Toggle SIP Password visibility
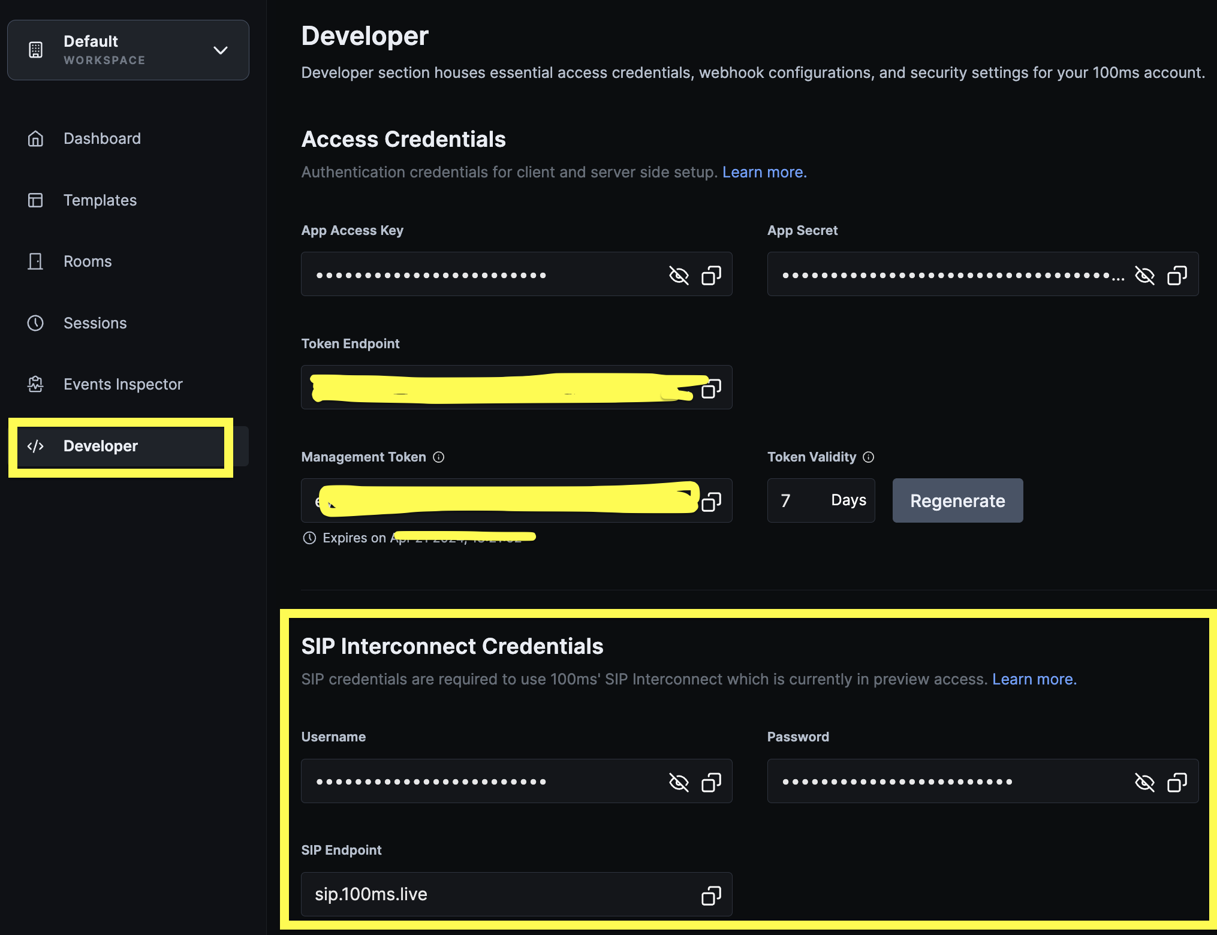Screen dimensions: 1217x935 1144,782
